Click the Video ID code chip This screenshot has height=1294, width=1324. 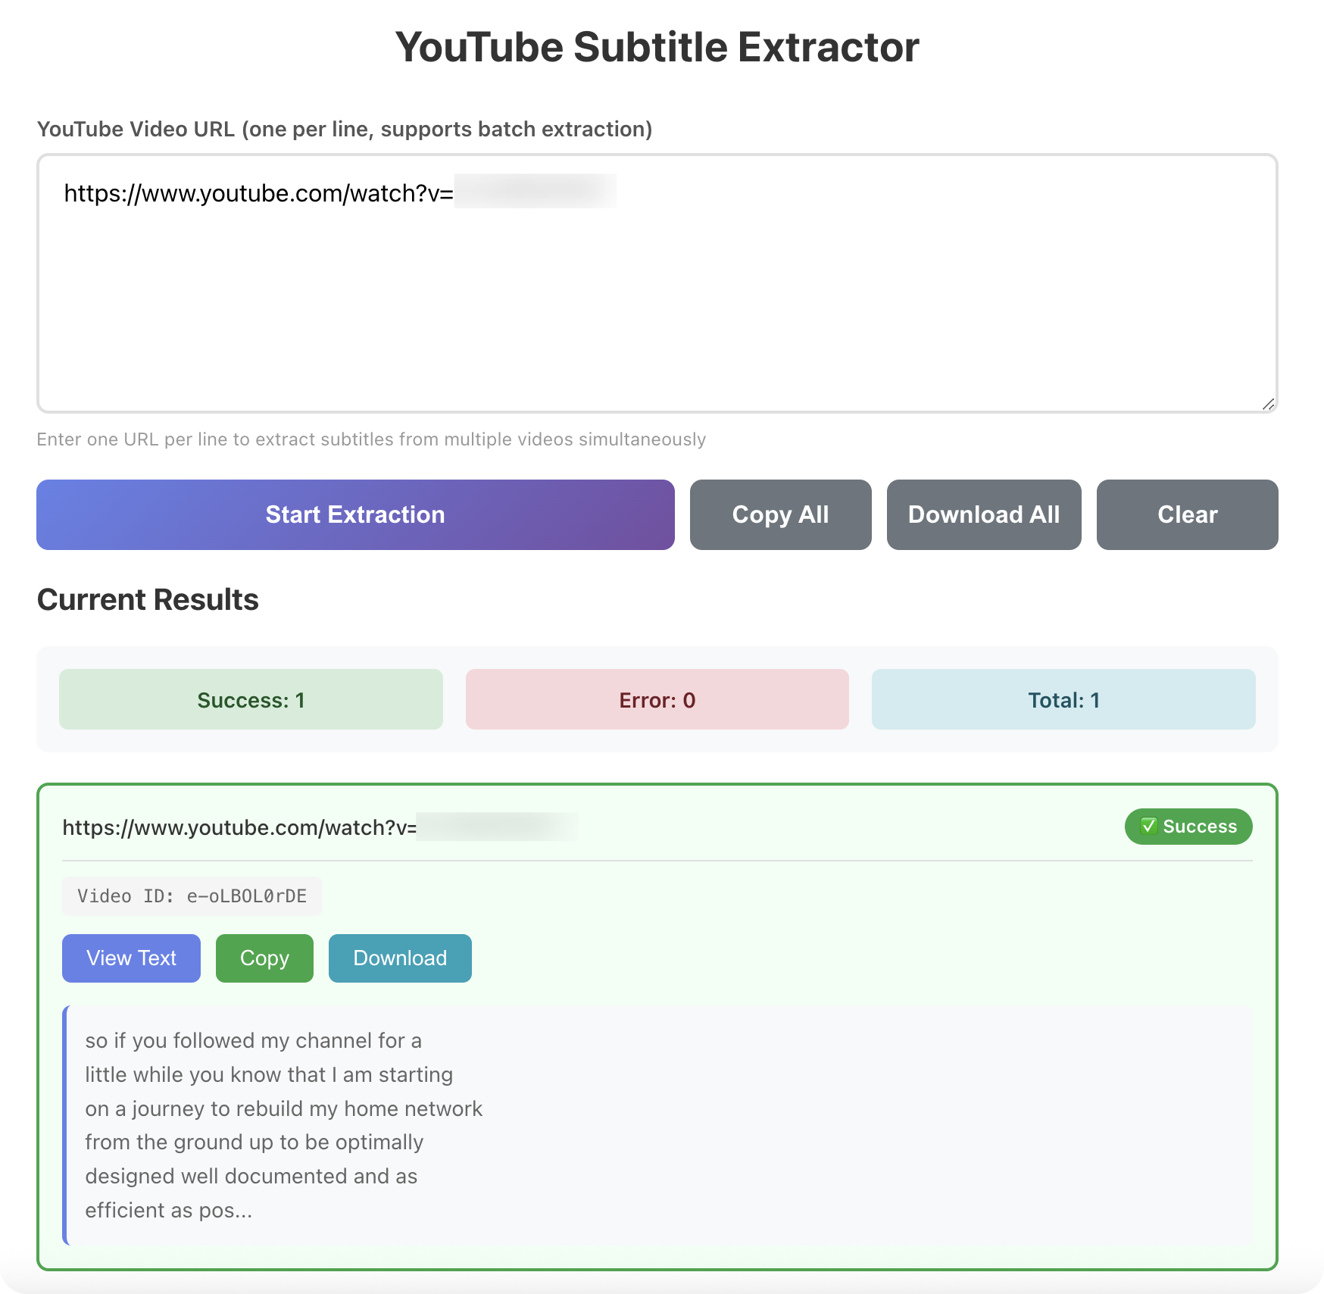click(192, 896)
